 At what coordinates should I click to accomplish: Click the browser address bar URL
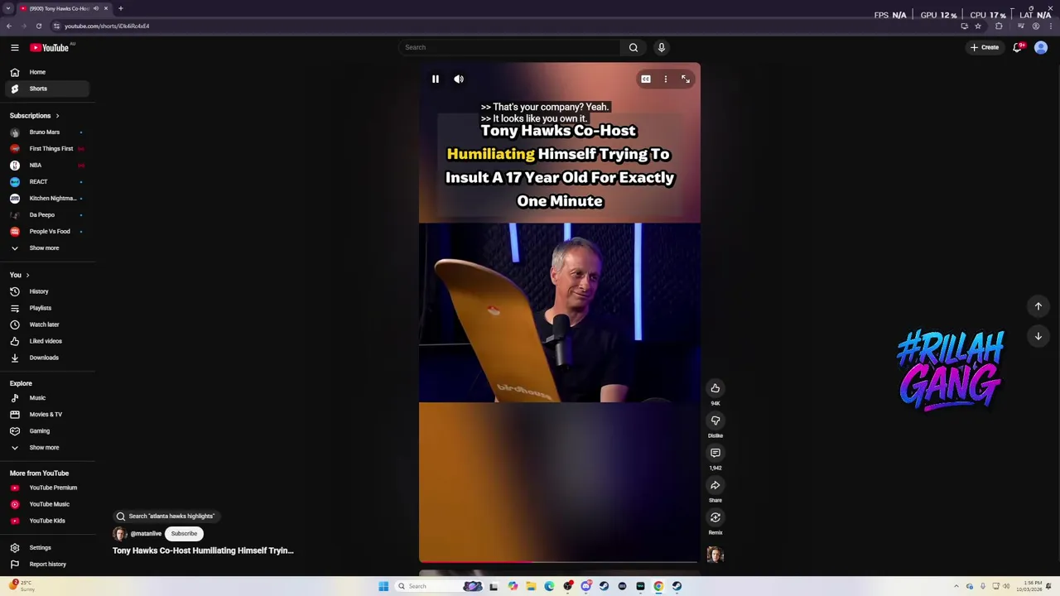pos(107,26)
